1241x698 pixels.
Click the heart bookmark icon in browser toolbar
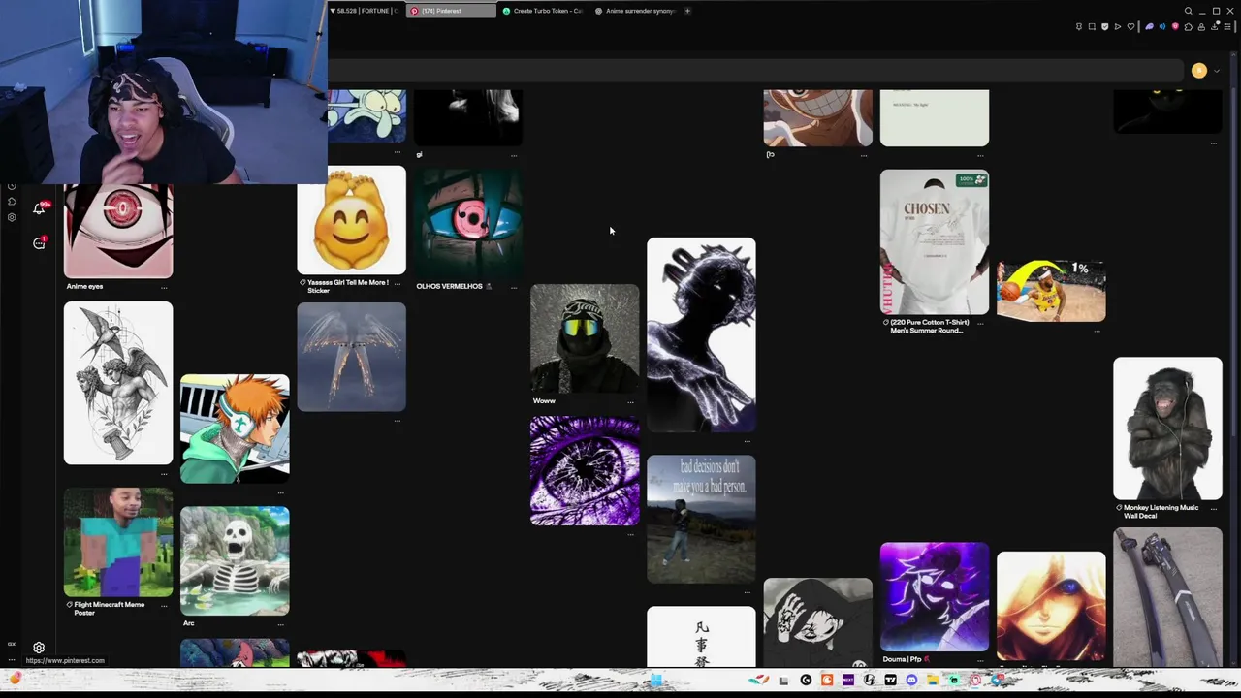click(1130, 27)
